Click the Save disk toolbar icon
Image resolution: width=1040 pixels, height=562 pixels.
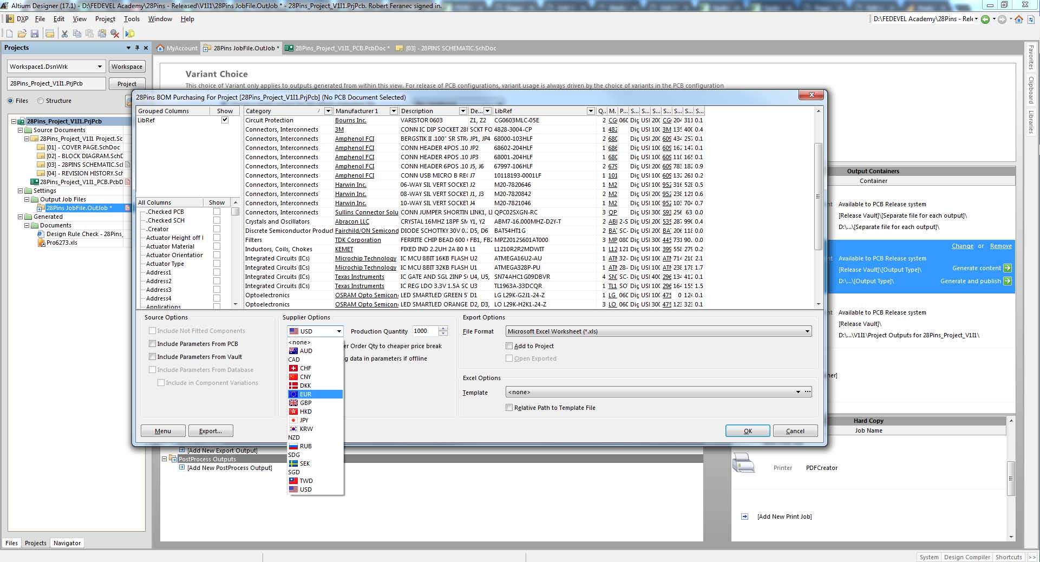pyautogui.click(x=35, y=34)
